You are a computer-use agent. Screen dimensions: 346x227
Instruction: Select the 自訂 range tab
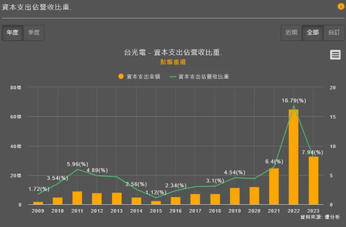334,33
